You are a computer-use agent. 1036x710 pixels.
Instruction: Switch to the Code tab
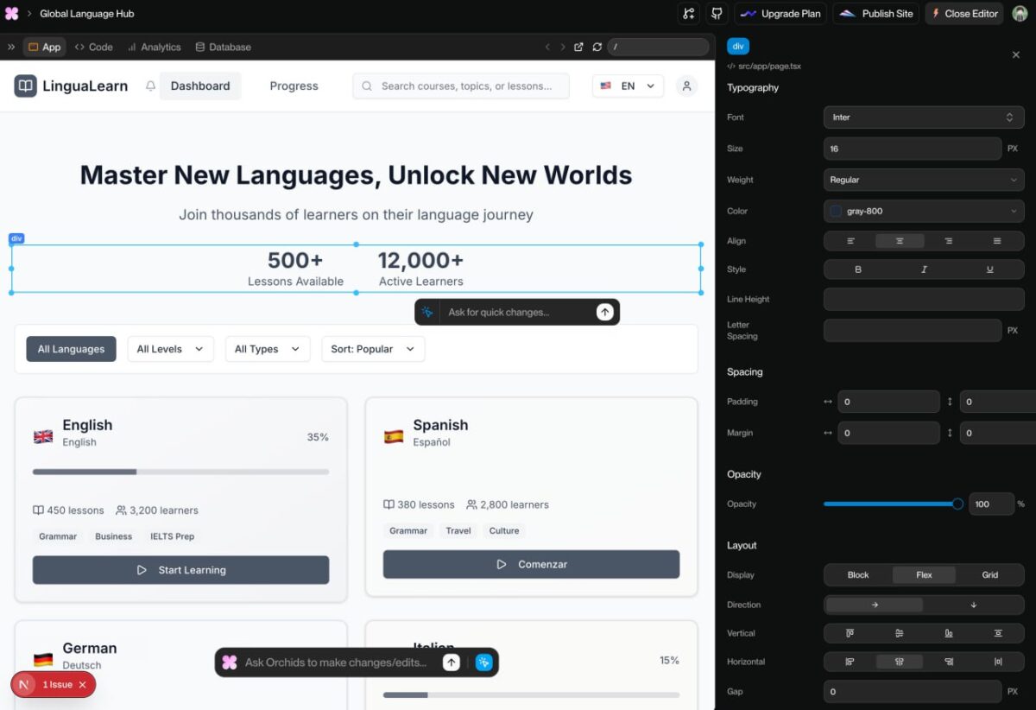pyautogui.click(x=93, y=48)
